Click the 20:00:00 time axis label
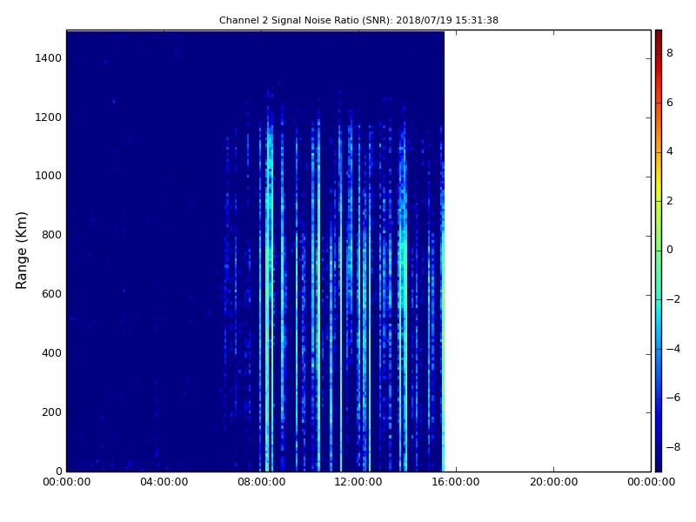The height and width of the screenshot is (522, 696). (553, 482)
